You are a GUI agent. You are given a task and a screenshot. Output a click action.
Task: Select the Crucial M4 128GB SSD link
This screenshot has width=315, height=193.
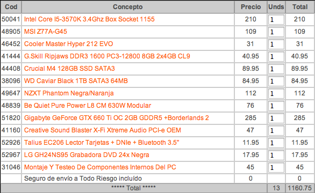69,69
